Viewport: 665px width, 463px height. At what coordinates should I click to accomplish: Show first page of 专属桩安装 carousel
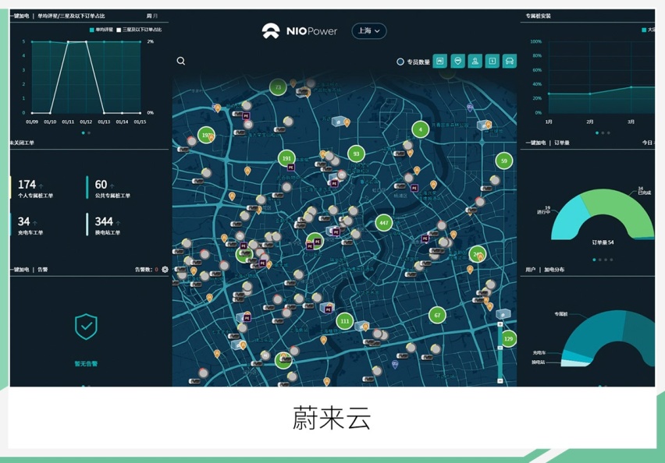point(597,133)
